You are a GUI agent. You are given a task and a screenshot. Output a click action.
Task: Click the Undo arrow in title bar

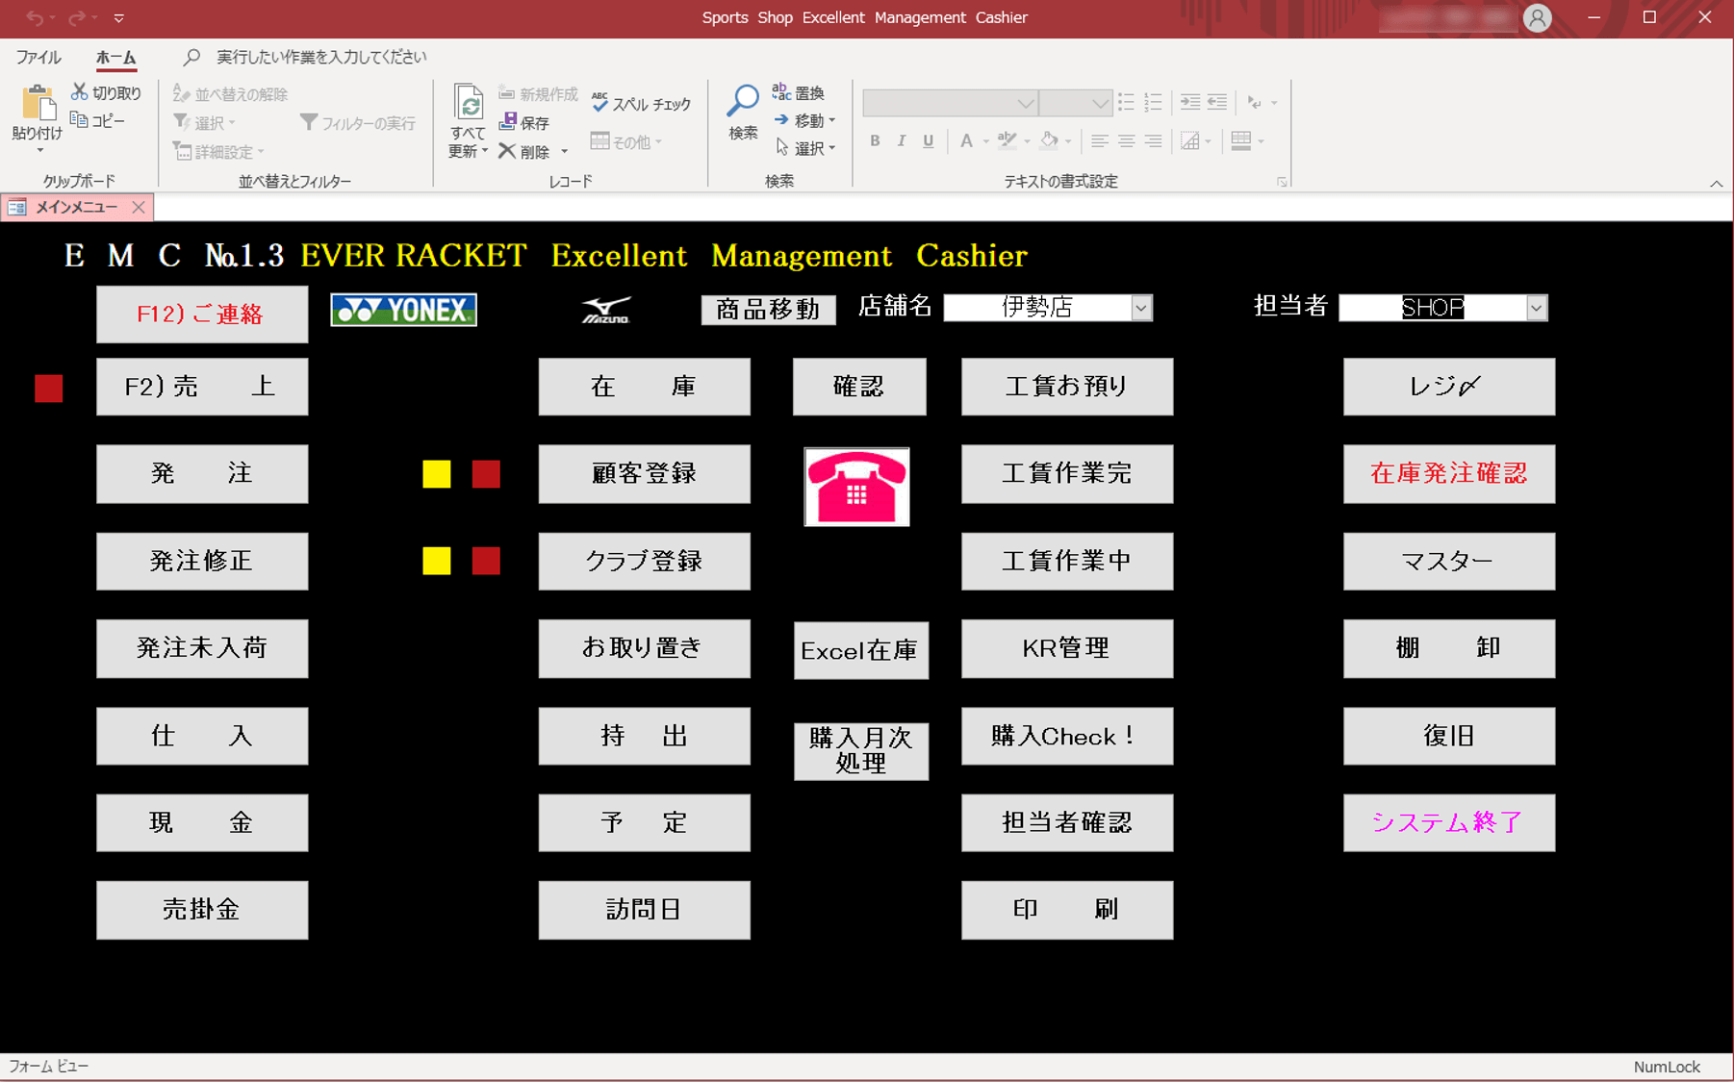[35, 17]
